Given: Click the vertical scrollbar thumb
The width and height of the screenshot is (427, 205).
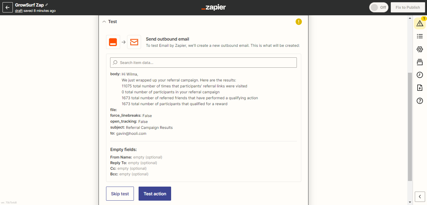Looking at the screenshot, I should click(x=410, y=126).
